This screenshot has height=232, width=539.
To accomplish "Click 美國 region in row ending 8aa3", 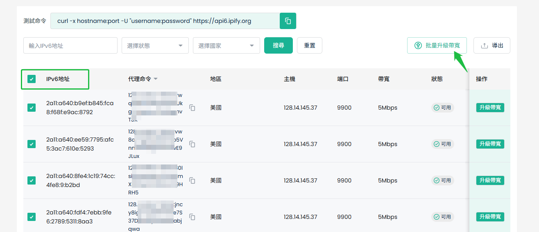I will point(216,217).
